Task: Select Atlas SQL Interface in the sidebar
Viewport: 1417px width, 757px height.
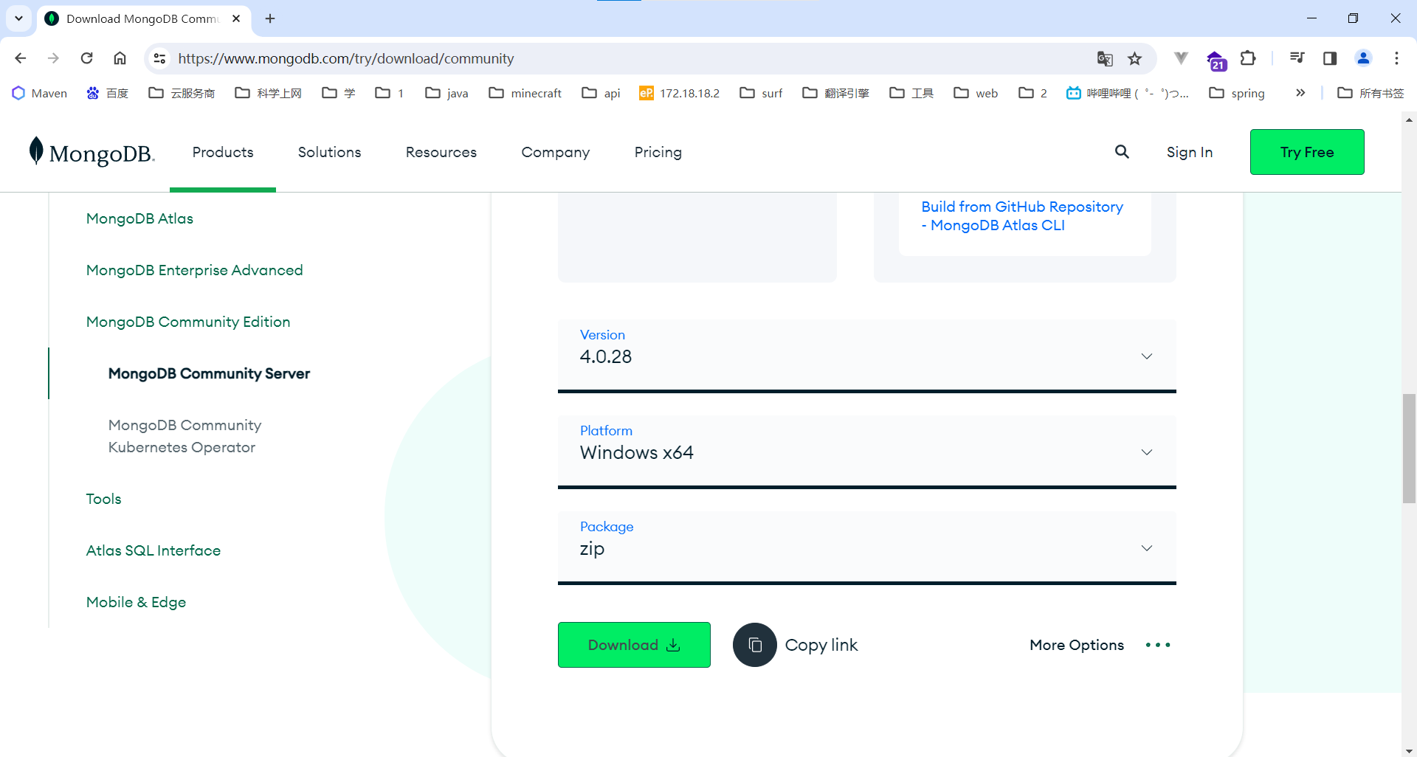Action: (x=154, y=550)
